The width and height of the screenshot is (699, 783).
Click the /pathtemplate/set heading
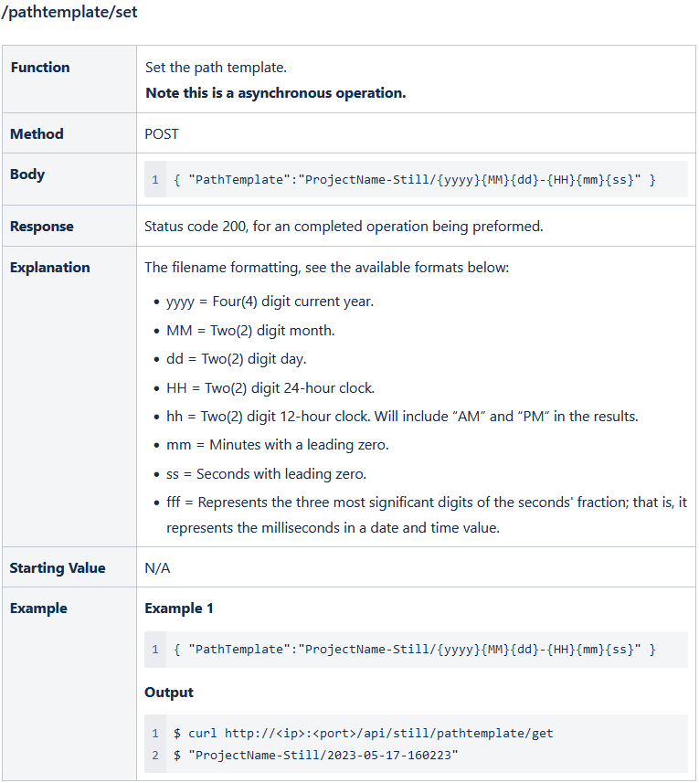click(x=69, y=13)
